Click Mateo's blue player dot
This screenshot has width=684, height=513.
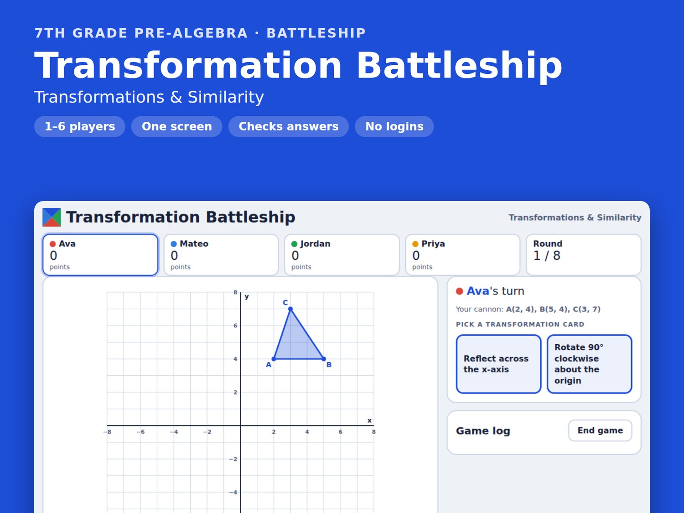tap(174, 244)
